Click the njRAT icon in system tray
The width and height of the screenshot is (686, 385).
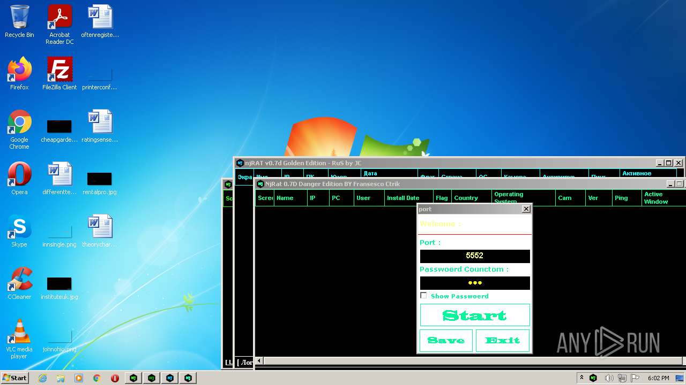tap(593, 378)
